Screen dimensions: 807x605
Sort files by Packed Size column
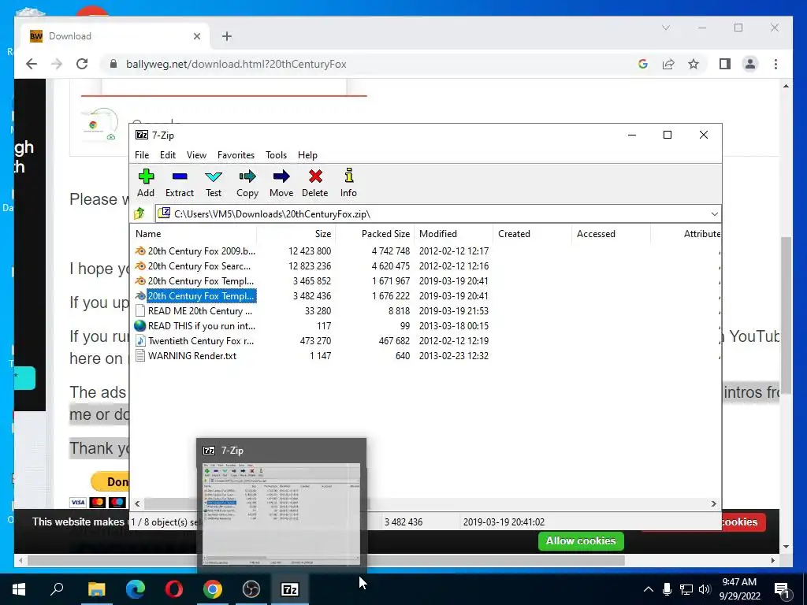pos(374,233)
